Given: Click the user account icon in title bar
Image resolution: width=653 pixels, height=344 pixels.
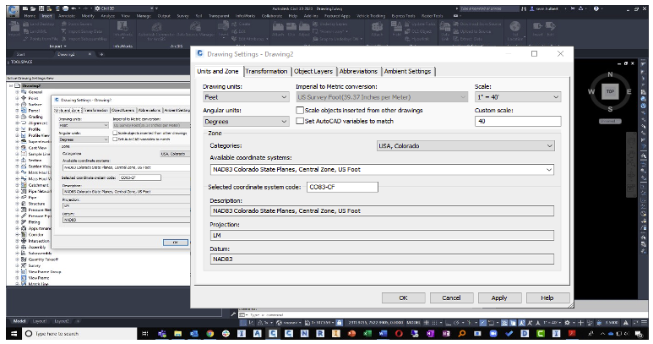Looking at the screenshot, I should click(532, 8).
